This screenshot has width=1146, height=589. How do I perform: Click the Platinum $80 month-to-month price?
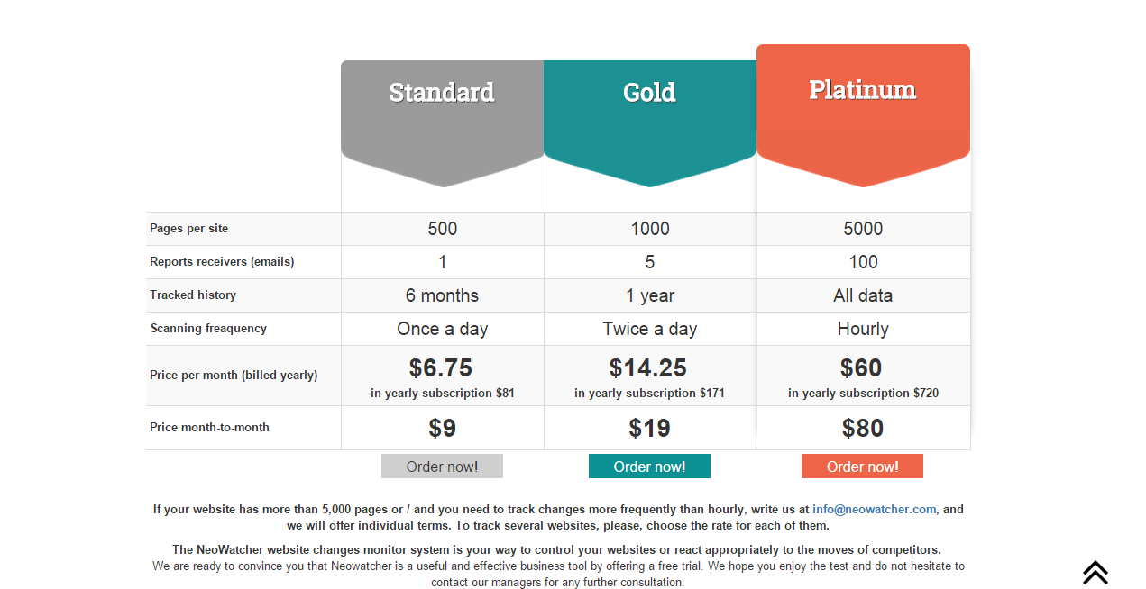coord(863,428)
